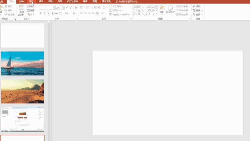
Task: Toggle italic formatting I
Action: tap(45, 13)
